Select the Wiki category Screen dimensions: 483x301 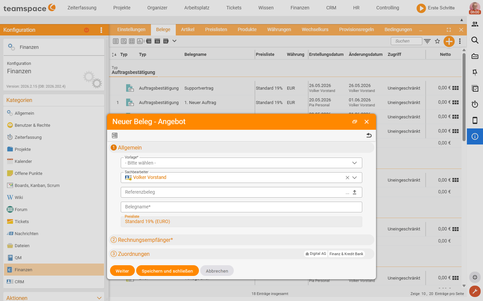[54, 197]
